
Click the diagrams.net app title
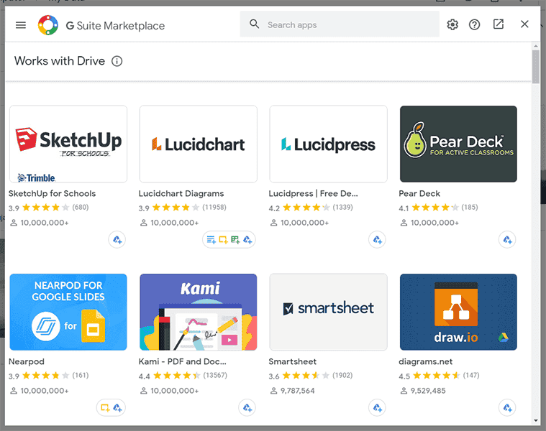(x=426, y=361)
